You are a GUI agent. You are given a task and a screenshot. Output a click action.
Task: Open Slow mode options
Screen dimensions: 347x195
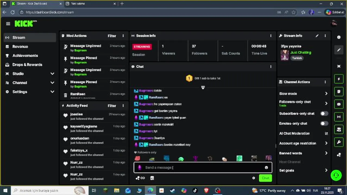pyautogui.click(x=304, y=94)
